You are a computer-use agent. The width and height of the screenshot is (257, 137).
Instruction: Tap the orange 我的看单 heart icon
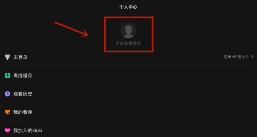(7, 112)
